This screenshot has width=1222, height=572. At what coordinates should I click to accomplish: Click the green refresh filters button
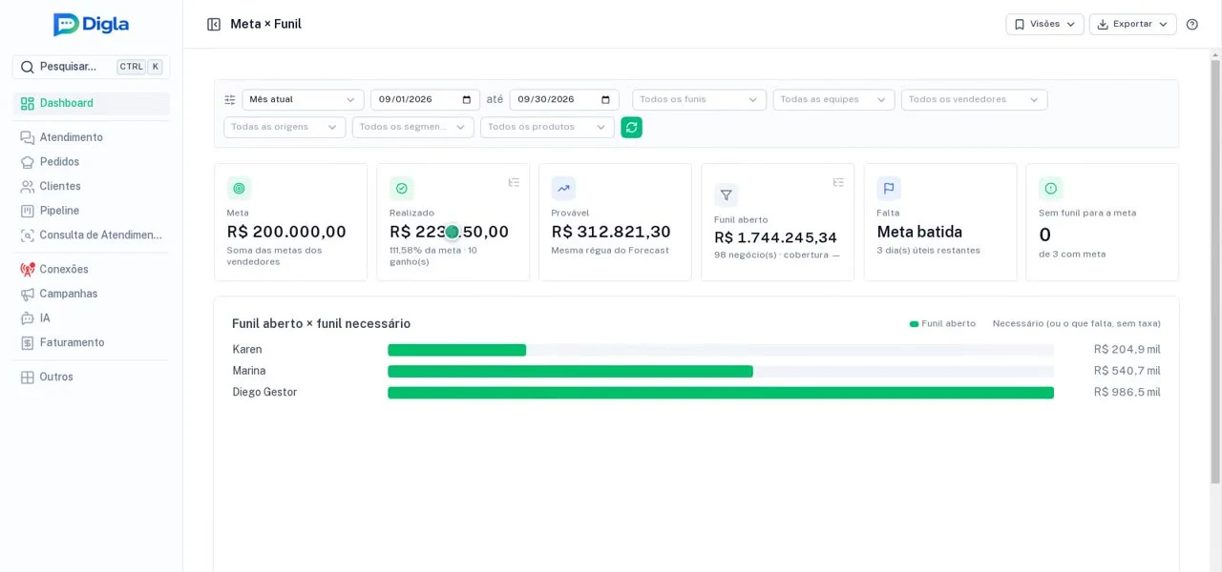[631, 127]
